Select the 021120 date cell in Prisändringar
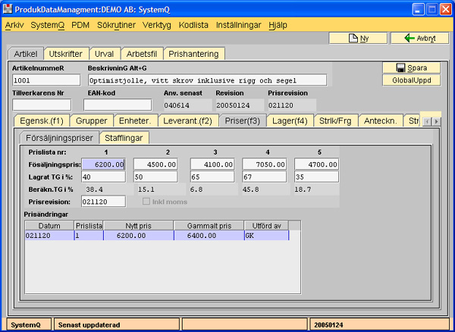The width and height of the screenshot is (455, 332). (49, 236)
